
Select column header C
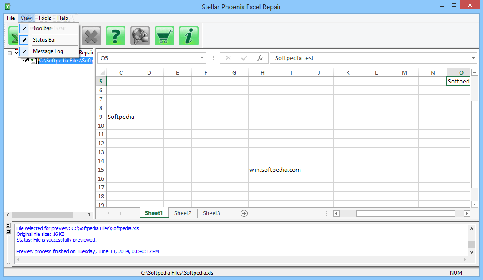pos(121,73)
